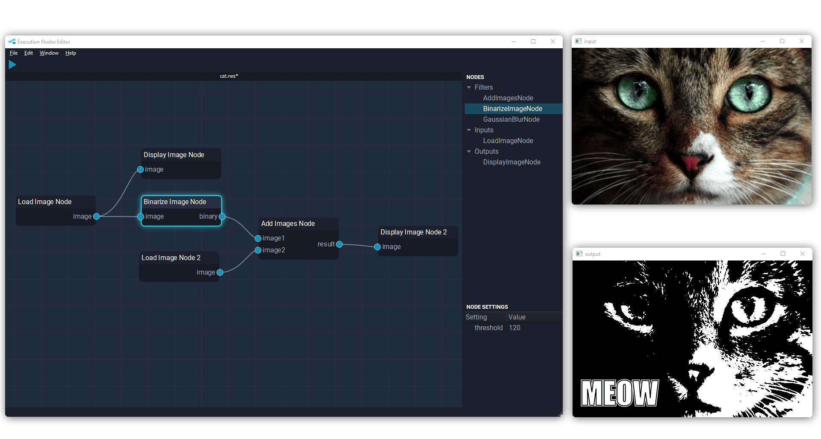Screen dimensions: 821x439
Task: Click the threshold value 120 field
Action: (514, 328)
